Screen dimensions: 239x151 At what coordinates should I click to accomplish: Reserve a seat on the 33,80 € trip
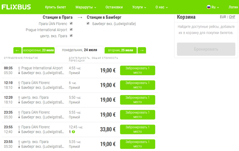(137, 129)
